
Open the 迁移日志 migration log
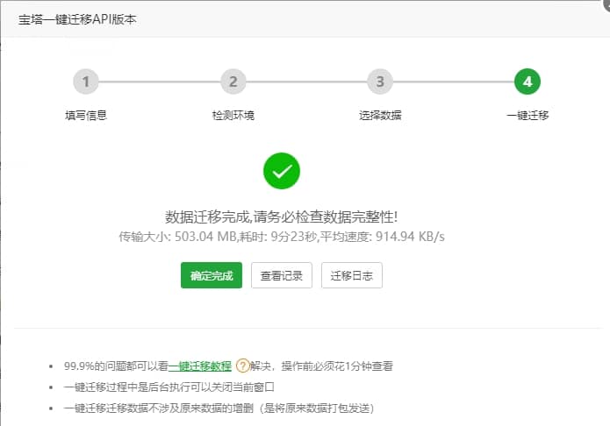pos(352,275)
